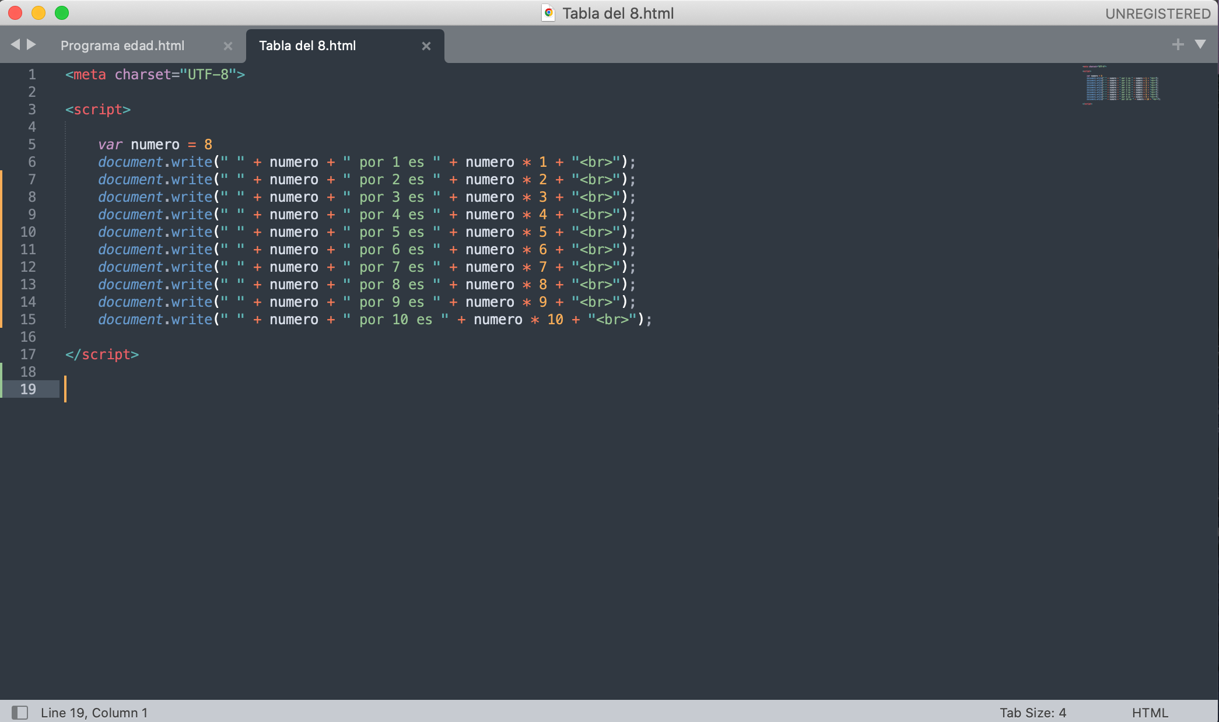The height and width of the screenshot is (722, 1219).
Task: Click the Chrome file icon in title bar
Action: (x=548, y=13)
